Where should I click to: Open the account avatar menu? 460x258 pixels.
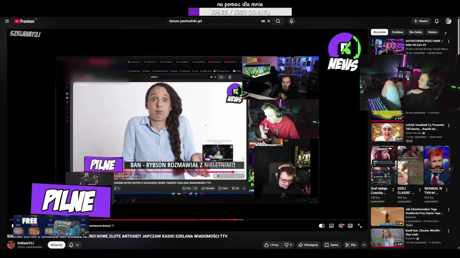coord(448,21)
